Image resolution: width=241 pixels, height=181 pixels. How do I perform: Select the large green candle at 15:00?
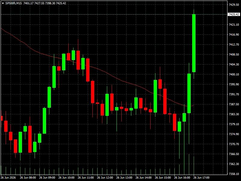coord(155,96)
